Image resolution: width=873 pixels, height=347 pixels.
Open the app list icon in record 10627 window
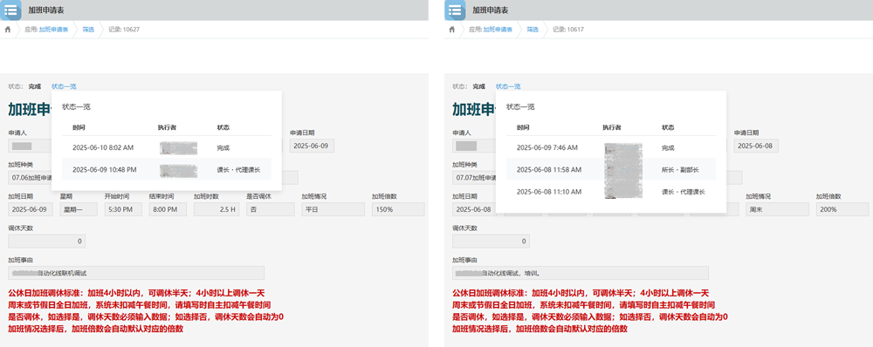click(10, 10)
